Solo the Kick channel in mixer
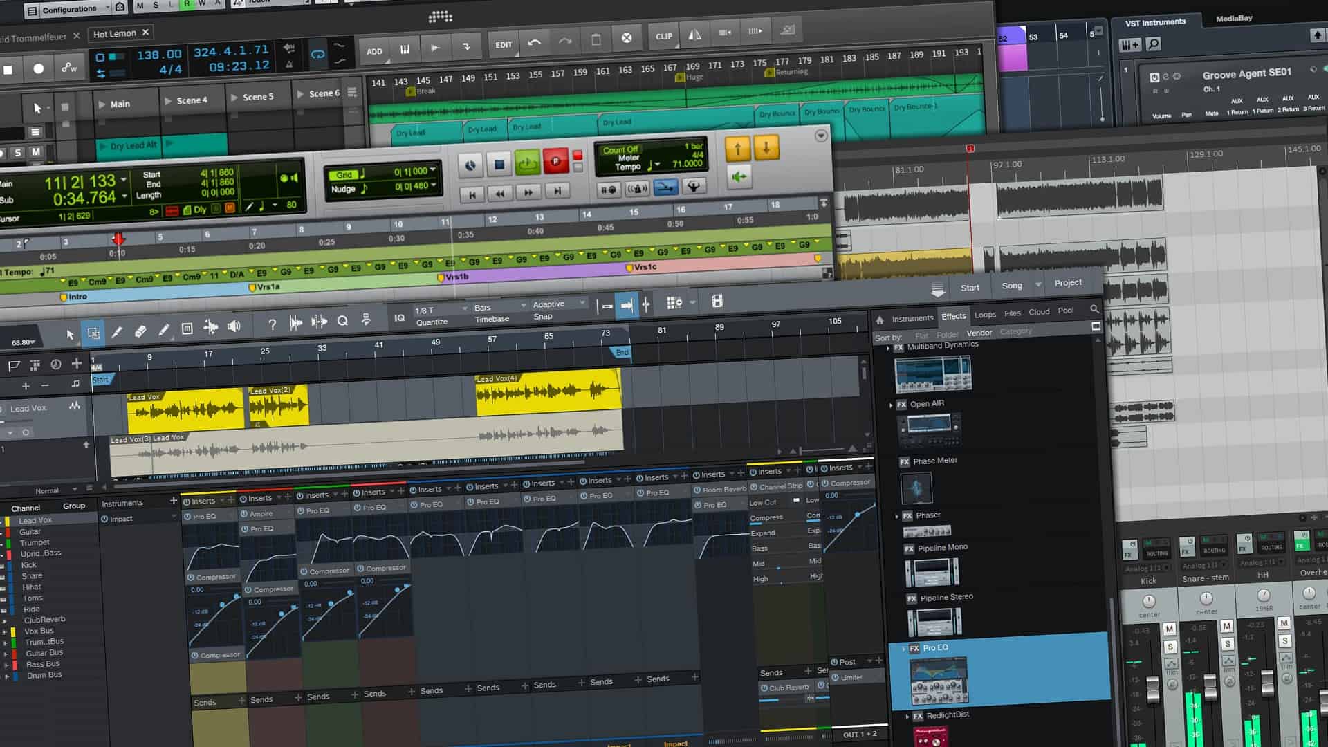1328x747 pixels. tap(1170, 647)
